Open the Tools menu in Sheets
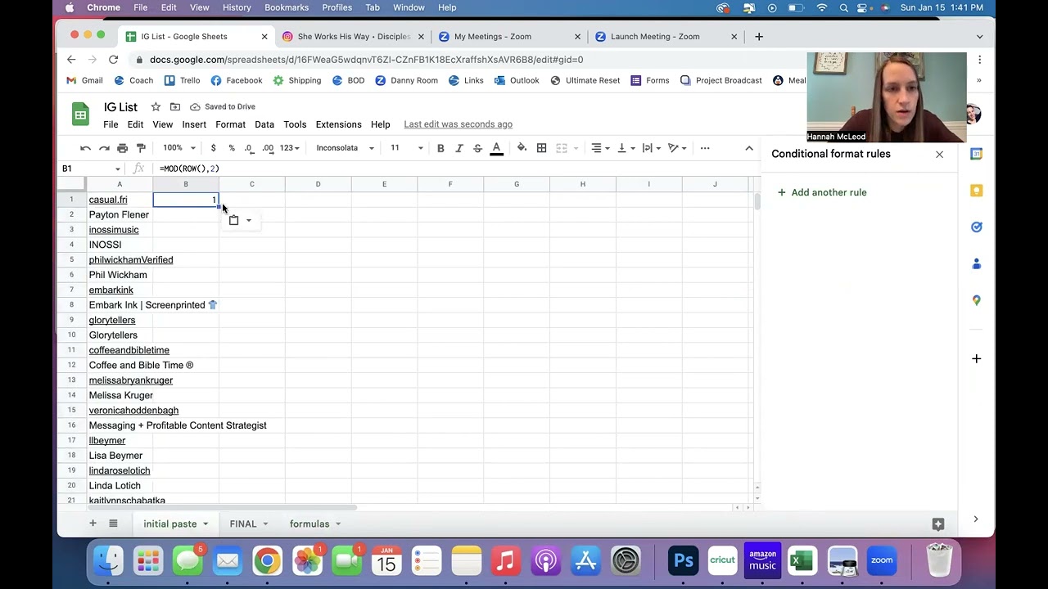This screenshot has height=589, width=1048. [295, 124]
